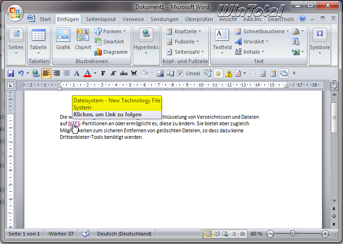Open the Kopfzeile dropdown
The image size is (343, 244).
pos(184,31)
